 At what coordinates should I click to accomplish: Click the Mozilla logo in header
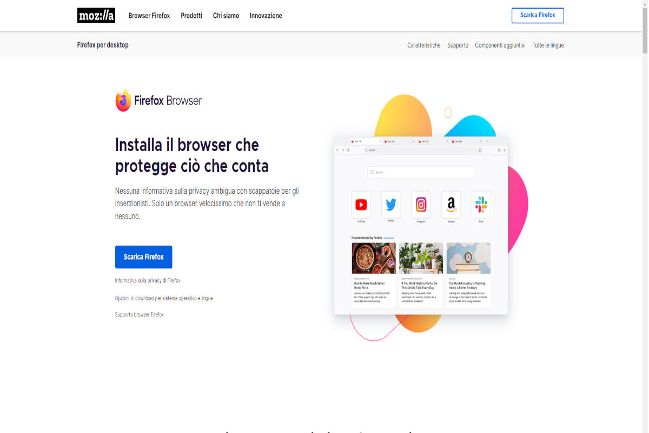point(96,16)
